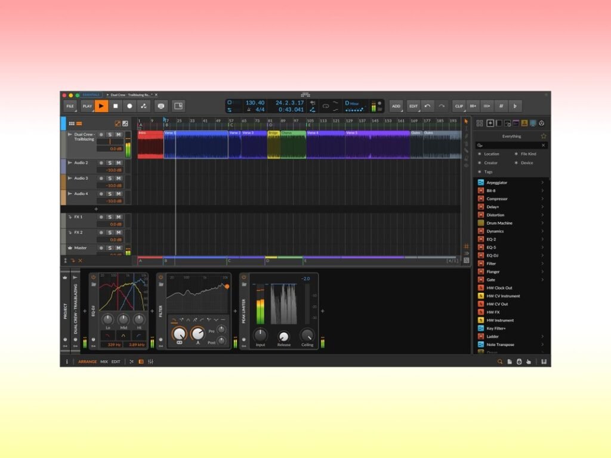This screenshot has height=458, width=611.
Task: Open the FILE menu
Action: (70, 106)
